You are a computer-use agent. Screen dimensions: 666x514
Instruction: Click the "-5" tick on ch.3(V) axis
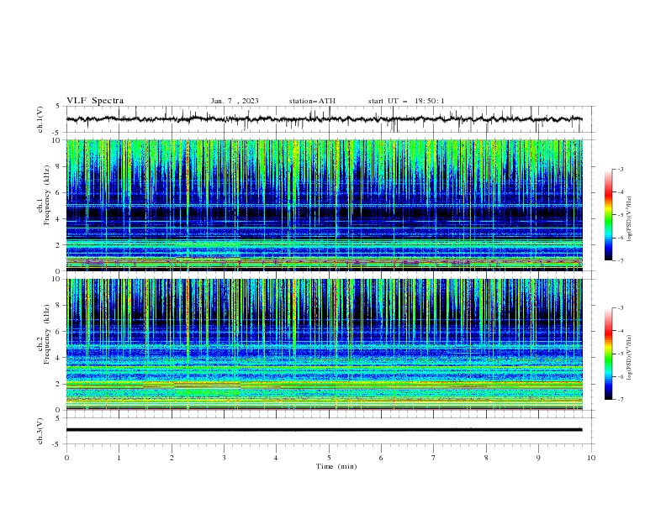coord(57,444)
